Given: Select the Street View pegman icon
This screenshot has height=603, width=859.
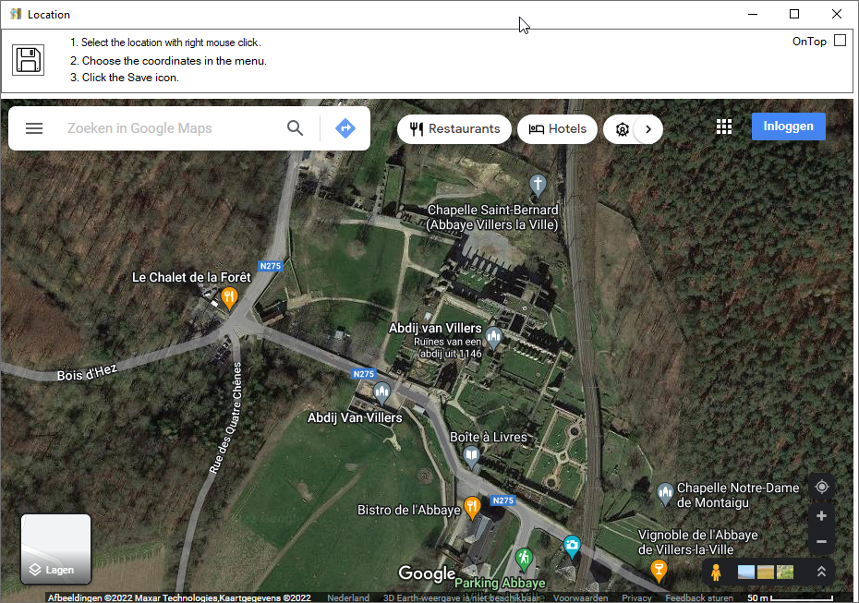Looking at the screenshot, I should pyautogui.click(x=716, y=572).
